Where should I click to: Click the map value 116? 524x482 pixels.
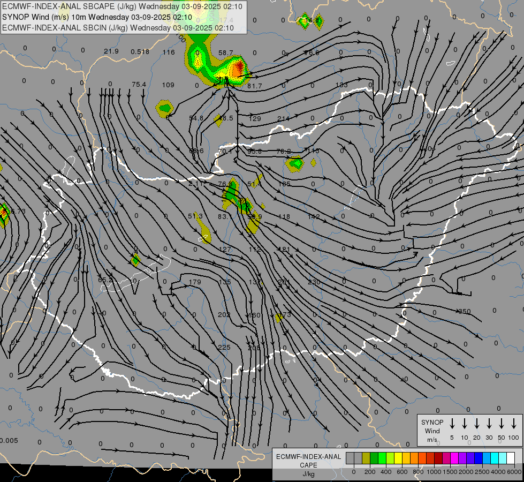tap(169, 52)
